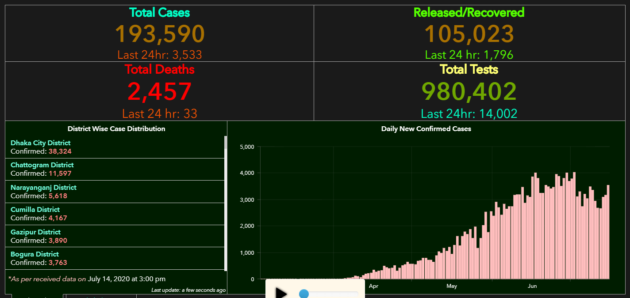Viewport: 630px width, 298px height.
Task: Click the Total Cases value 193,590
Action: click(160, 34)
